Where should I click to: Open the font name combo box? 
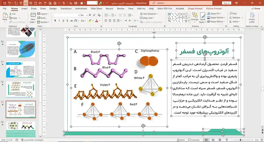(x=66, y=15)
